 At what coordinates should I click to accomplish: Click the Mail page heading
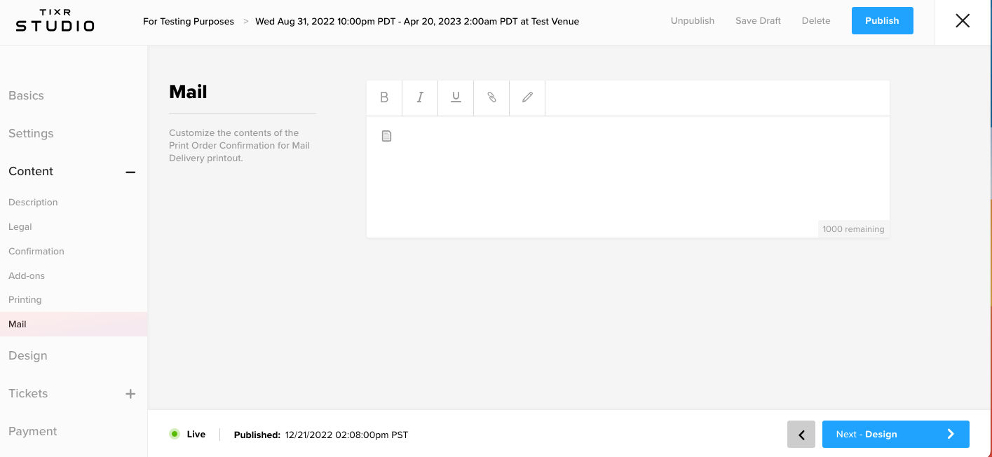(188, 92)
